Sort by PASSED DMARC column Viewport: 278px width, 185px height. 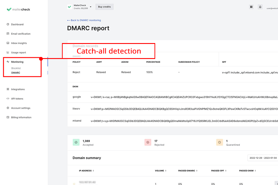tap(188, 171)
